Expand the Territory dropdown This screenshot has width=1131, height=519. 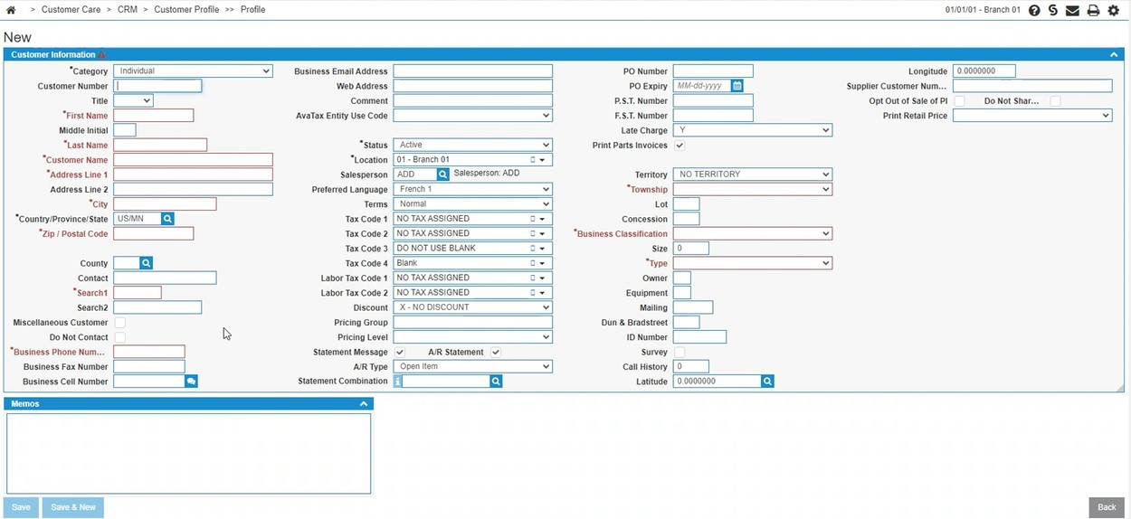click(x=752, y=175)
